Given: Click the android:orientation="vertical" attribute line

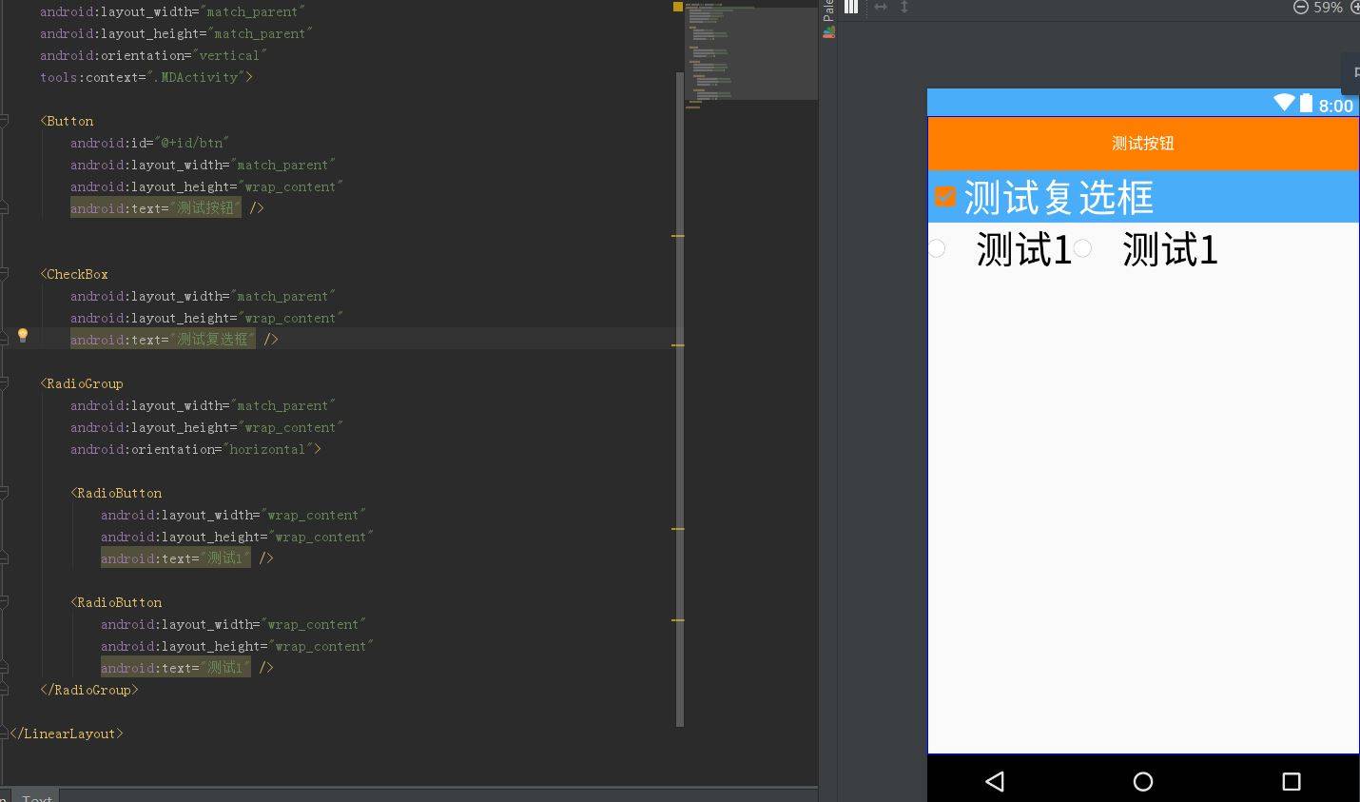Looking at the screenshot, I should [x=153, y=55].
